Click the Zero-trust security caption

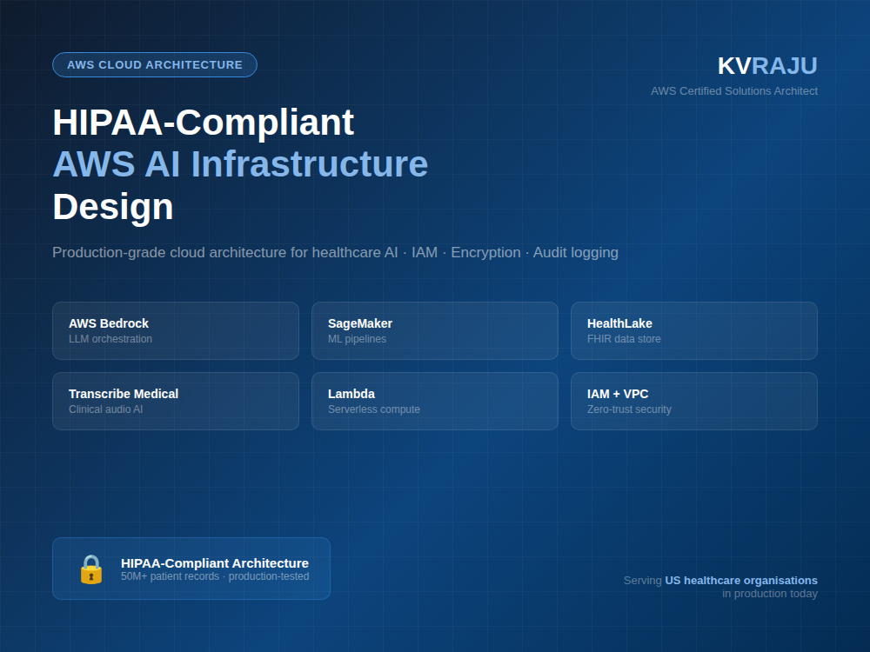tap(629, 409)
